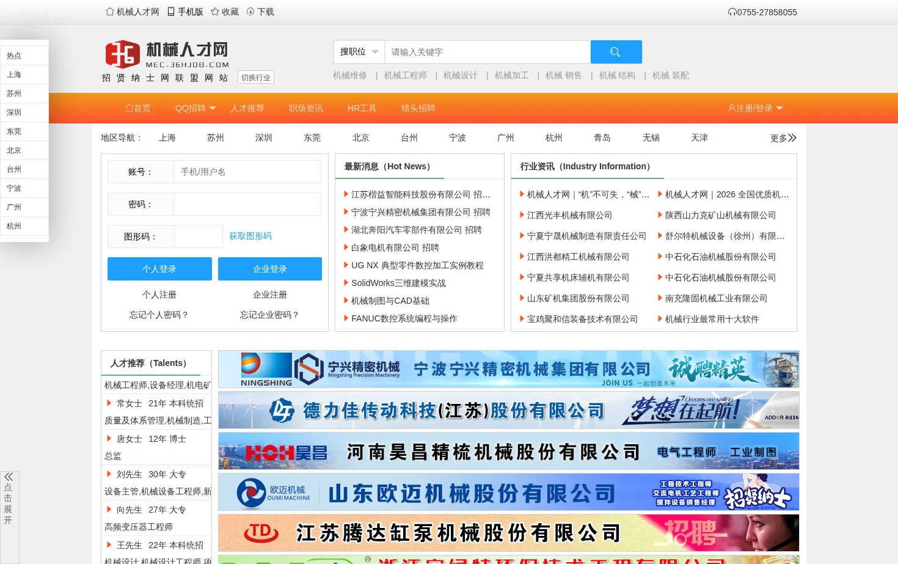Click the 企业登录 button
Screen dimensions: 898x564
(x=270, y=269)
